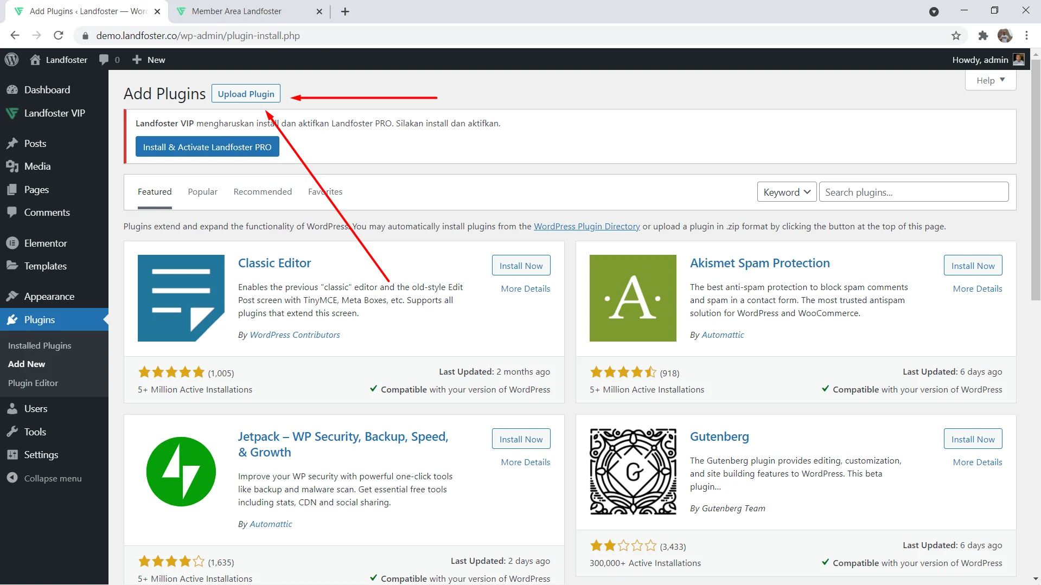Open More Details for Classic Editor
The image size is (1041, 585).
pyautogui.click(x=525, y=289)
